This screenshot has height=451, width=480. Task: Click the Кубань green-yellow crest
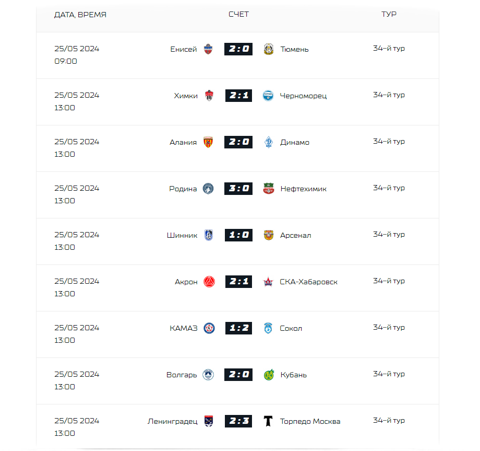[268, 375]
